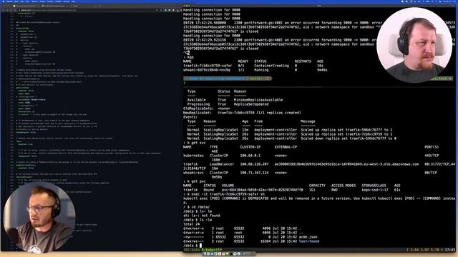This screenshot has width=458, height=257.
Task: Click port 443/TCP
Action: click(432, 156)
